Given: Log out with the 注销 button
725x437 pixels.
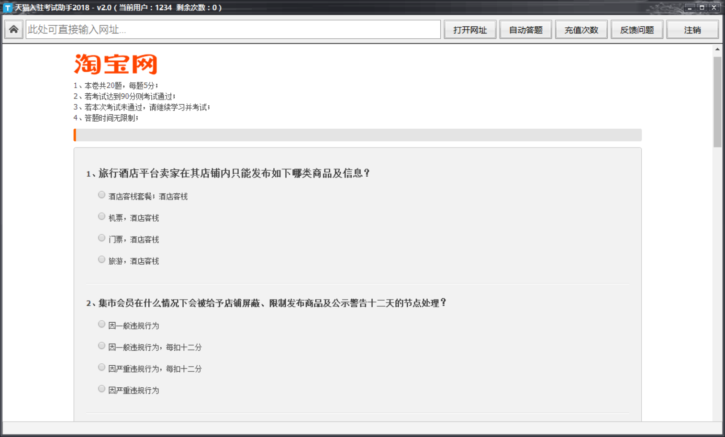Looking at the screenshot, I should click(692, 30).
